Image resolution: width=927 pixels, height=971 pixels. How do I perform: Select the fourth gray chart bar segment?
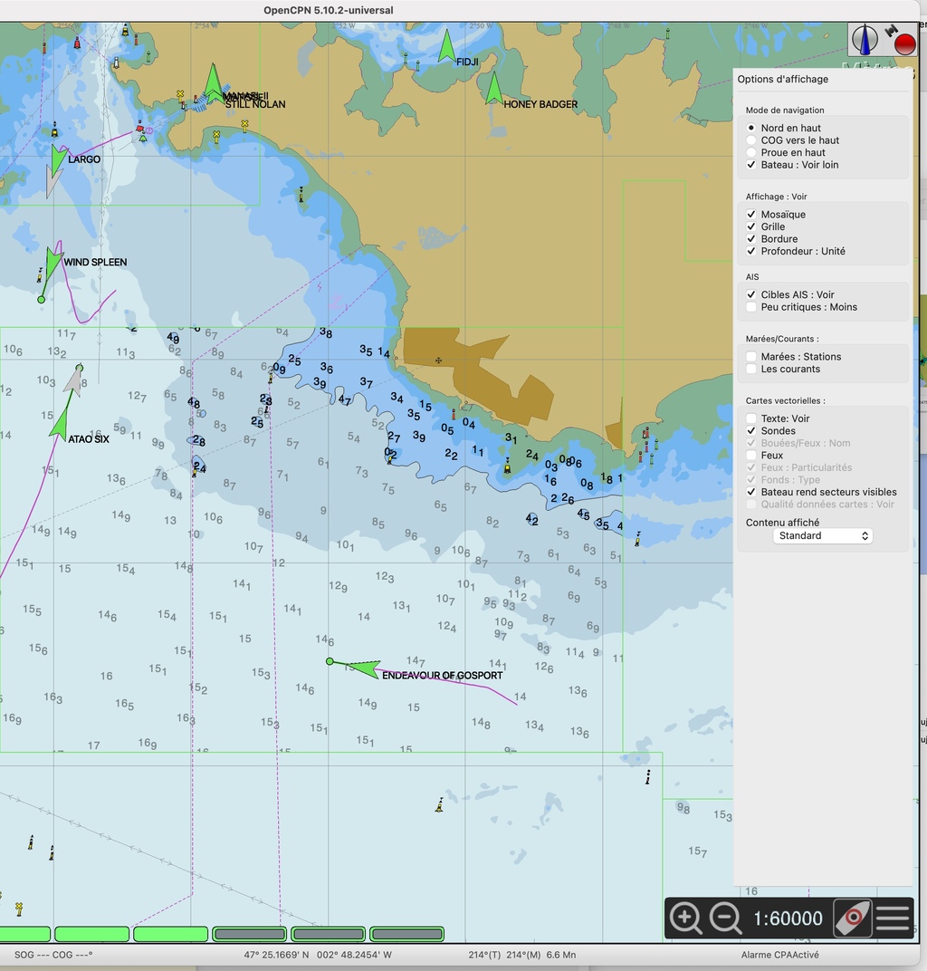(249, 934)
